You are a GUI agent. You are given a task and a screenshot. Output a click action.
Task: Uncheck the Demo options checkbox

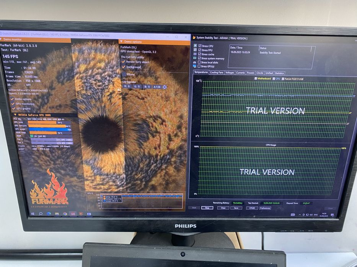click(x=12, y=99)
